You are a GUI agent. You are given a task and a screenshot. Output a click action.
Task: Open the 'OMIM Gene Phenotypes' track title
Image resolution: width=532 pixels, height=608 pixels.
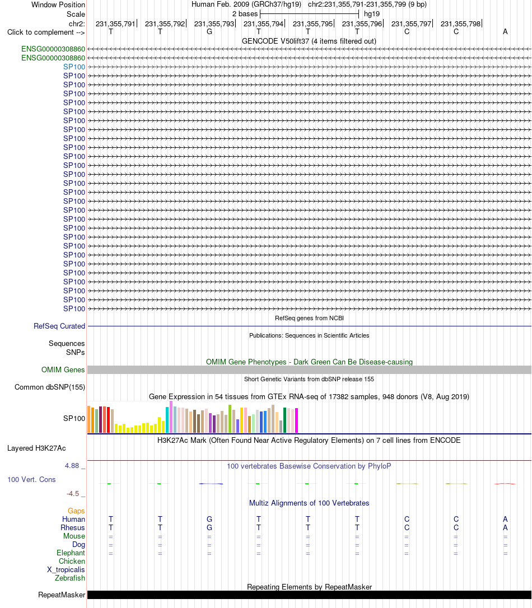coord(309,362)
